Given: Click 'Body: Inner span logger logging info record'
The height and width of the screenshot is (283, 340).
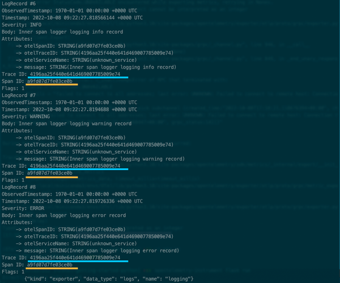Looking at the screenshot, I should [x=62, y=32].
